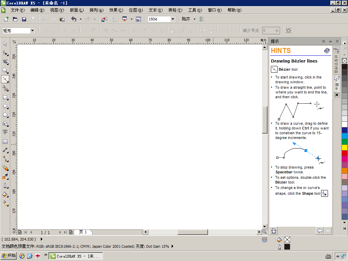
Task: Select the Polygon tool
Action: [x=5, y=115]
